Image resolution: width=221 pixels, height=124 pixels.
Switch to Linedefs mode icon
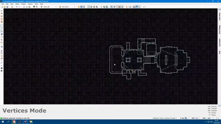[x=2, y=29]
